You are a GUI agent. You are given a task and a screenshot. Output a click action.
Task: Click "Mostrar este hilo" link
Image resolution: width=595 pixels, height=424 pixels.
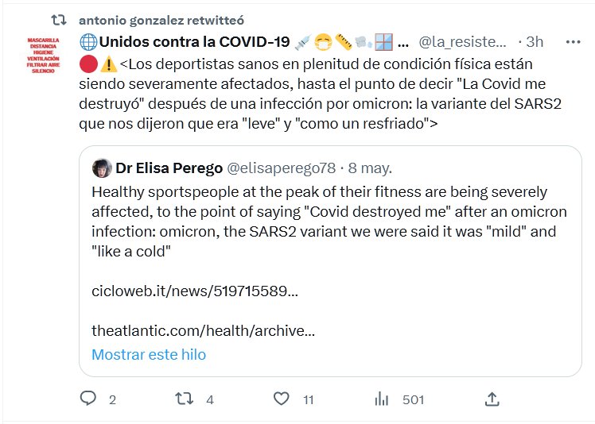click(149, 354)
